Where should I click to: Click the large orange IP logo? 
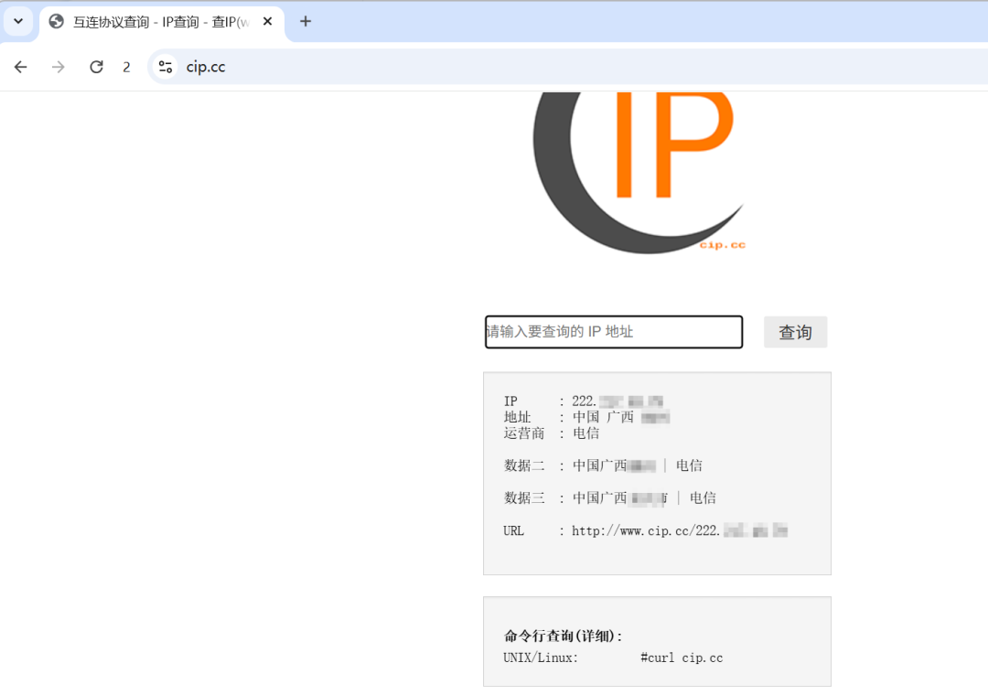pos(672,146)
